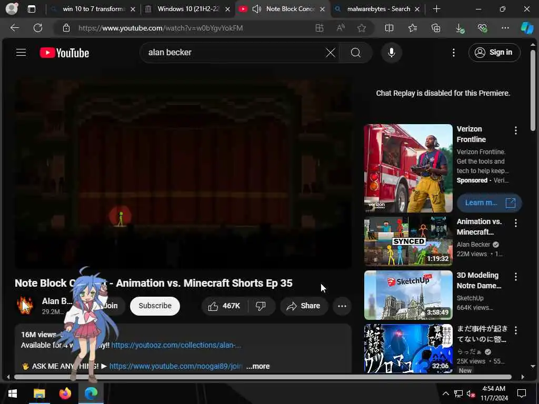Add this page to favorites star

361,28
